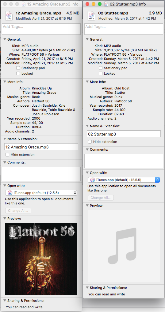Open iTunes.app dropdown in Amazing Grace window
This screenshot has width=165, height=312.
[x=41, y=193]
